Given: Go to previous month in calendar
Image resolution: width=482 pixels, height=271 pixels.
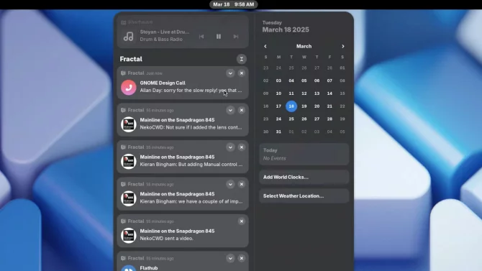Looking at the screenshot, I should tap(265, 47).
